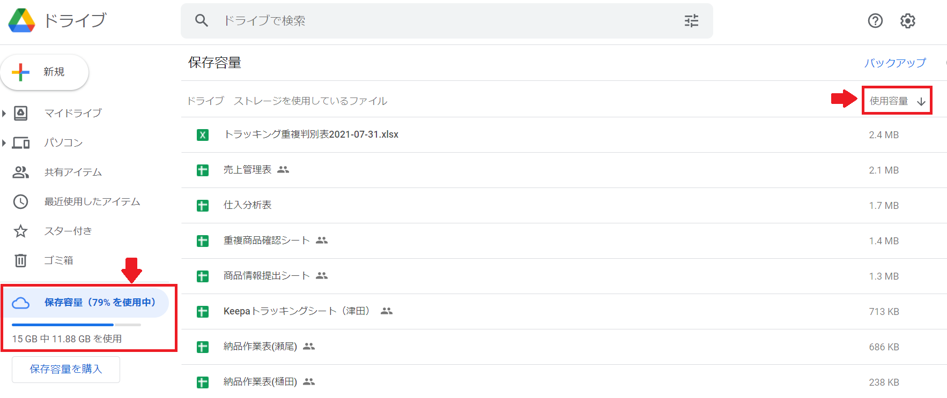Click the 保存容量を購入 button

[66, 369]
